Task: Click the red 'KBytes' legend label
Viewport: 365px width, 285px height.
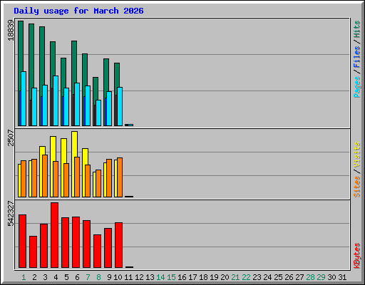Action: tap(356, 256)
